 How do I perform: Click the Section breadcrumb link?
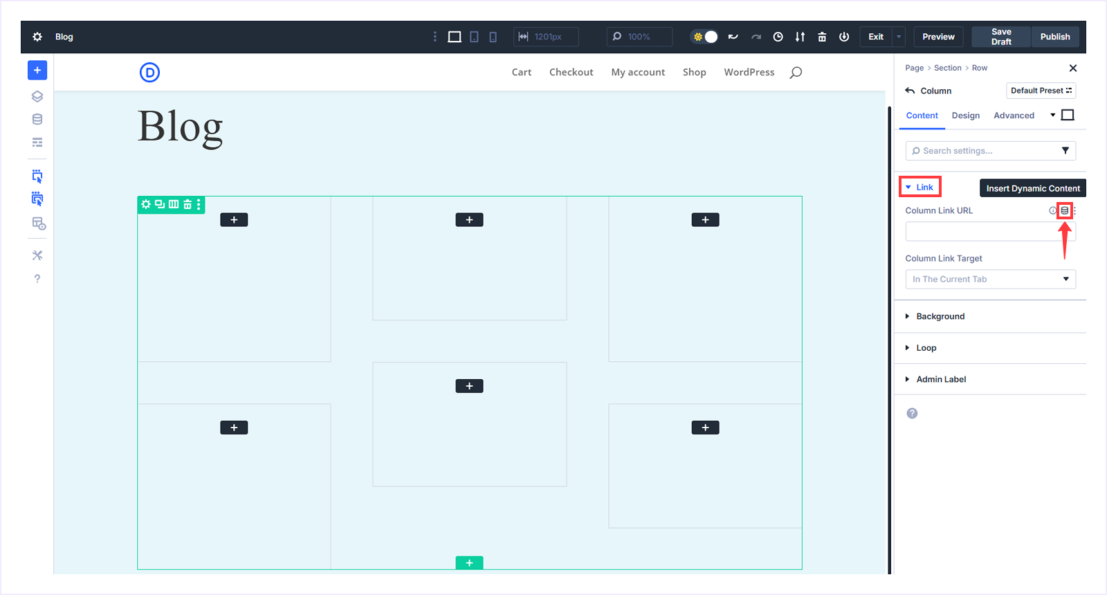[x=947, y=68]
